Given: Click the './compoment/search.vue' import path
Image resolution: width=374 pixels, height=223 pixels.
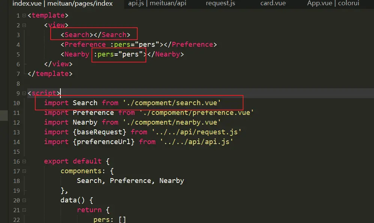Looking at the screenshot, I should click(172, 103).
